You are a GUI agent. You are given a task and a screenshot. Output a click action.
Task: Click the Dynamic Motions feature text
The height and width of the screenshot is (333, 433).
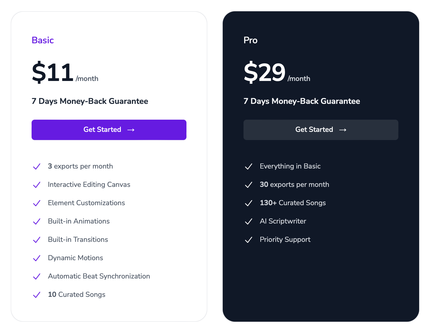click(x=75, y=258)
